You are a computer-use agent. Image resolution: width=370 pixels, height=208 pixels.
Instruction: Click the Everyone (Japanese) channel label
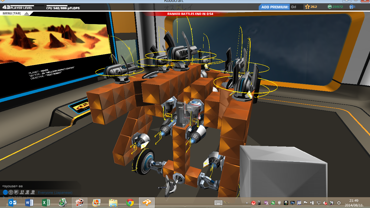[55, 193]
